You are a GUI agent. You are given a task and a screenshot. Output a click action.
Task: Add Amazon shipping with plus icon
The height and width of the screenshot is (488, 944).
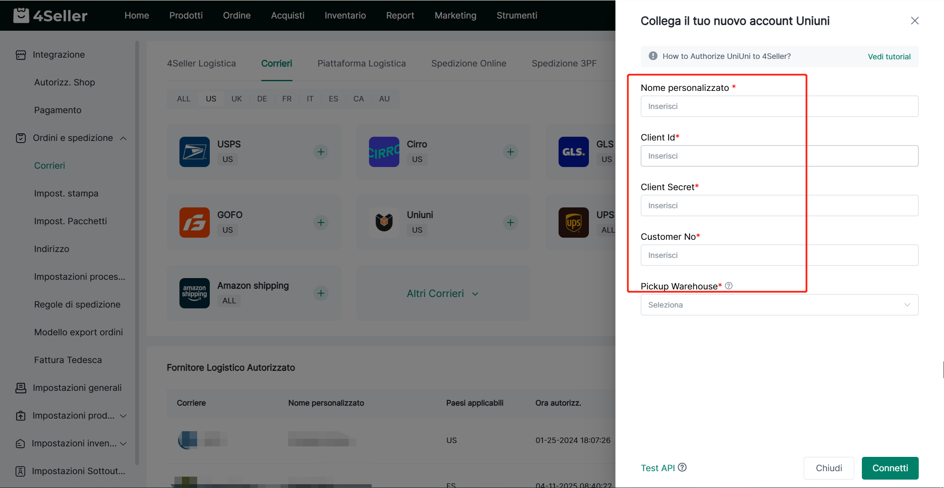[x=321, y=293]
